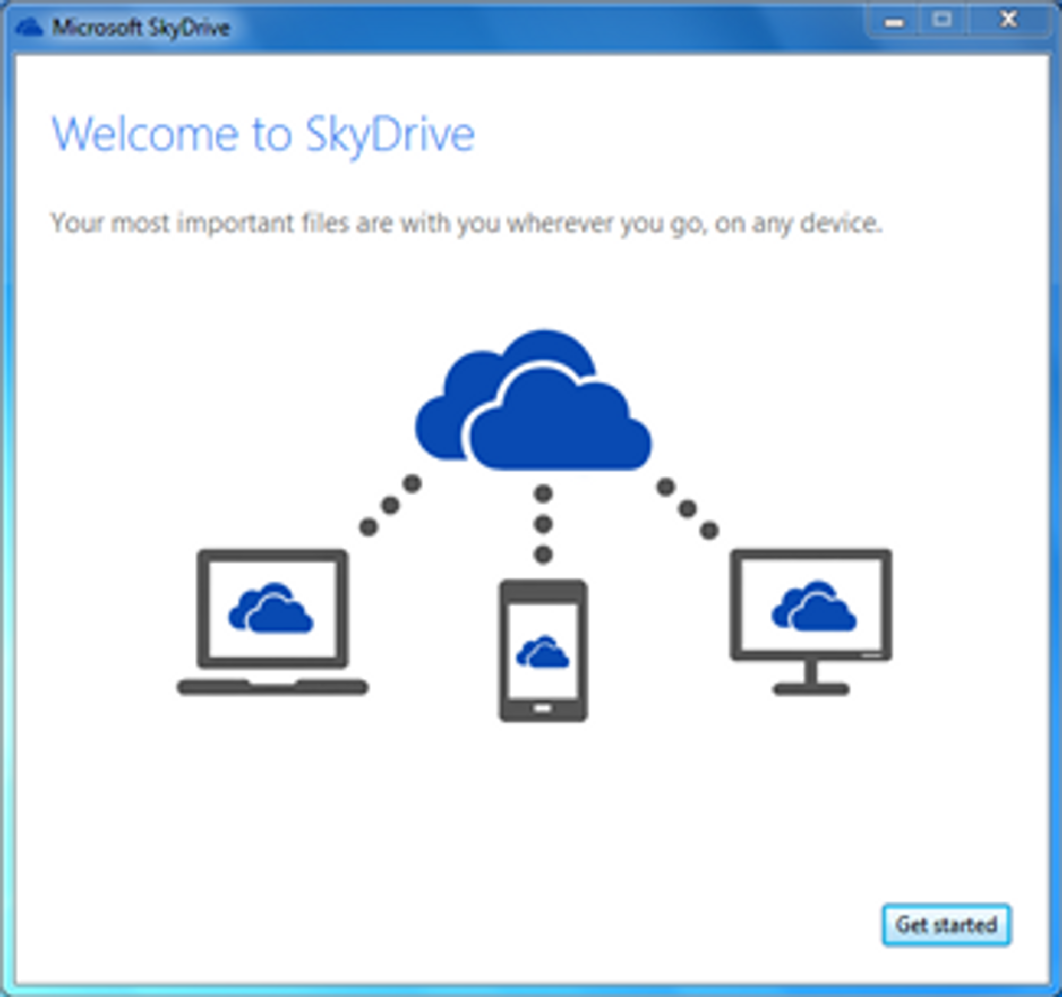
Task: Click the Get started button
Action: [946, 925]
